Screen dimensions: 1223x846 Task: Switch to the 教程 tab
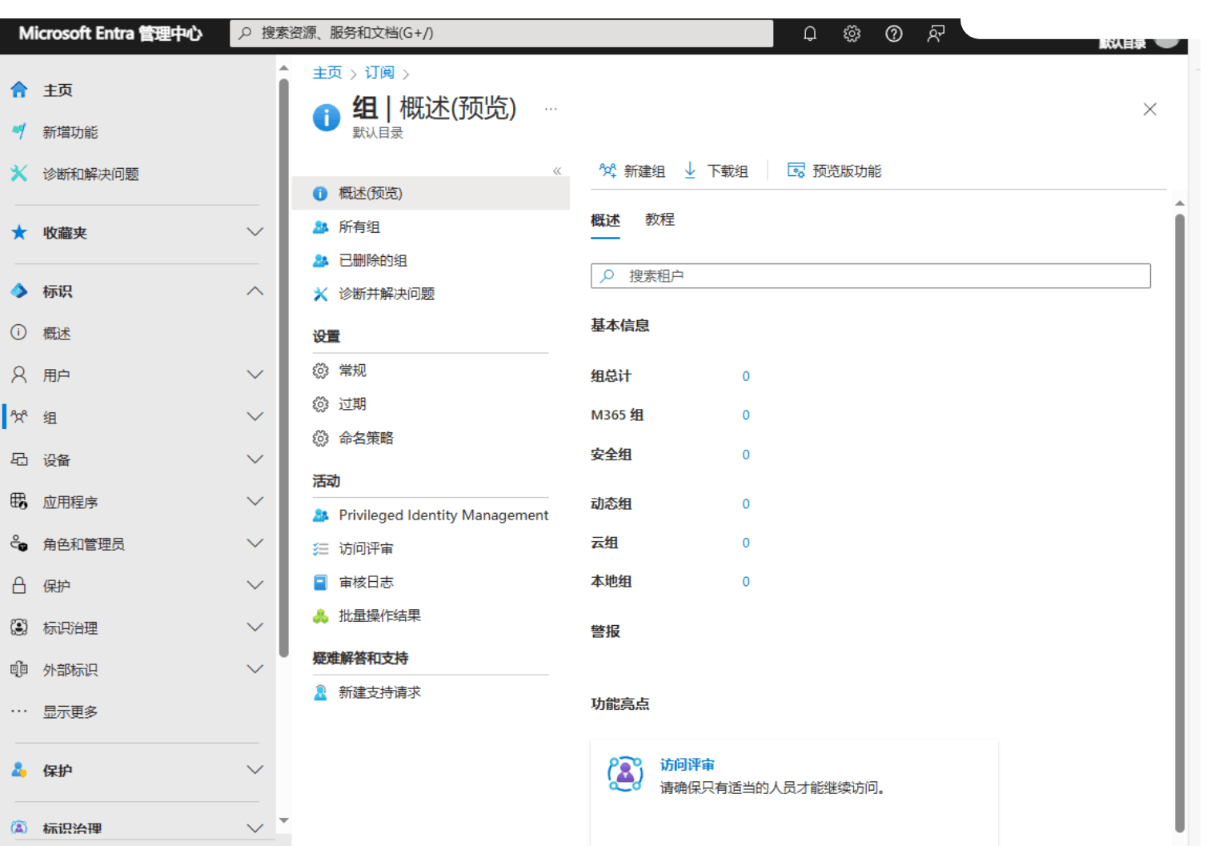pos(660,219)
